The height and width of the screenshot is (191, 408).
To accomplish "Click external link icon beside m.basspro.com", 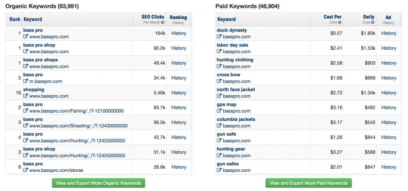I will pyautogui.click(x=25, y=81).
